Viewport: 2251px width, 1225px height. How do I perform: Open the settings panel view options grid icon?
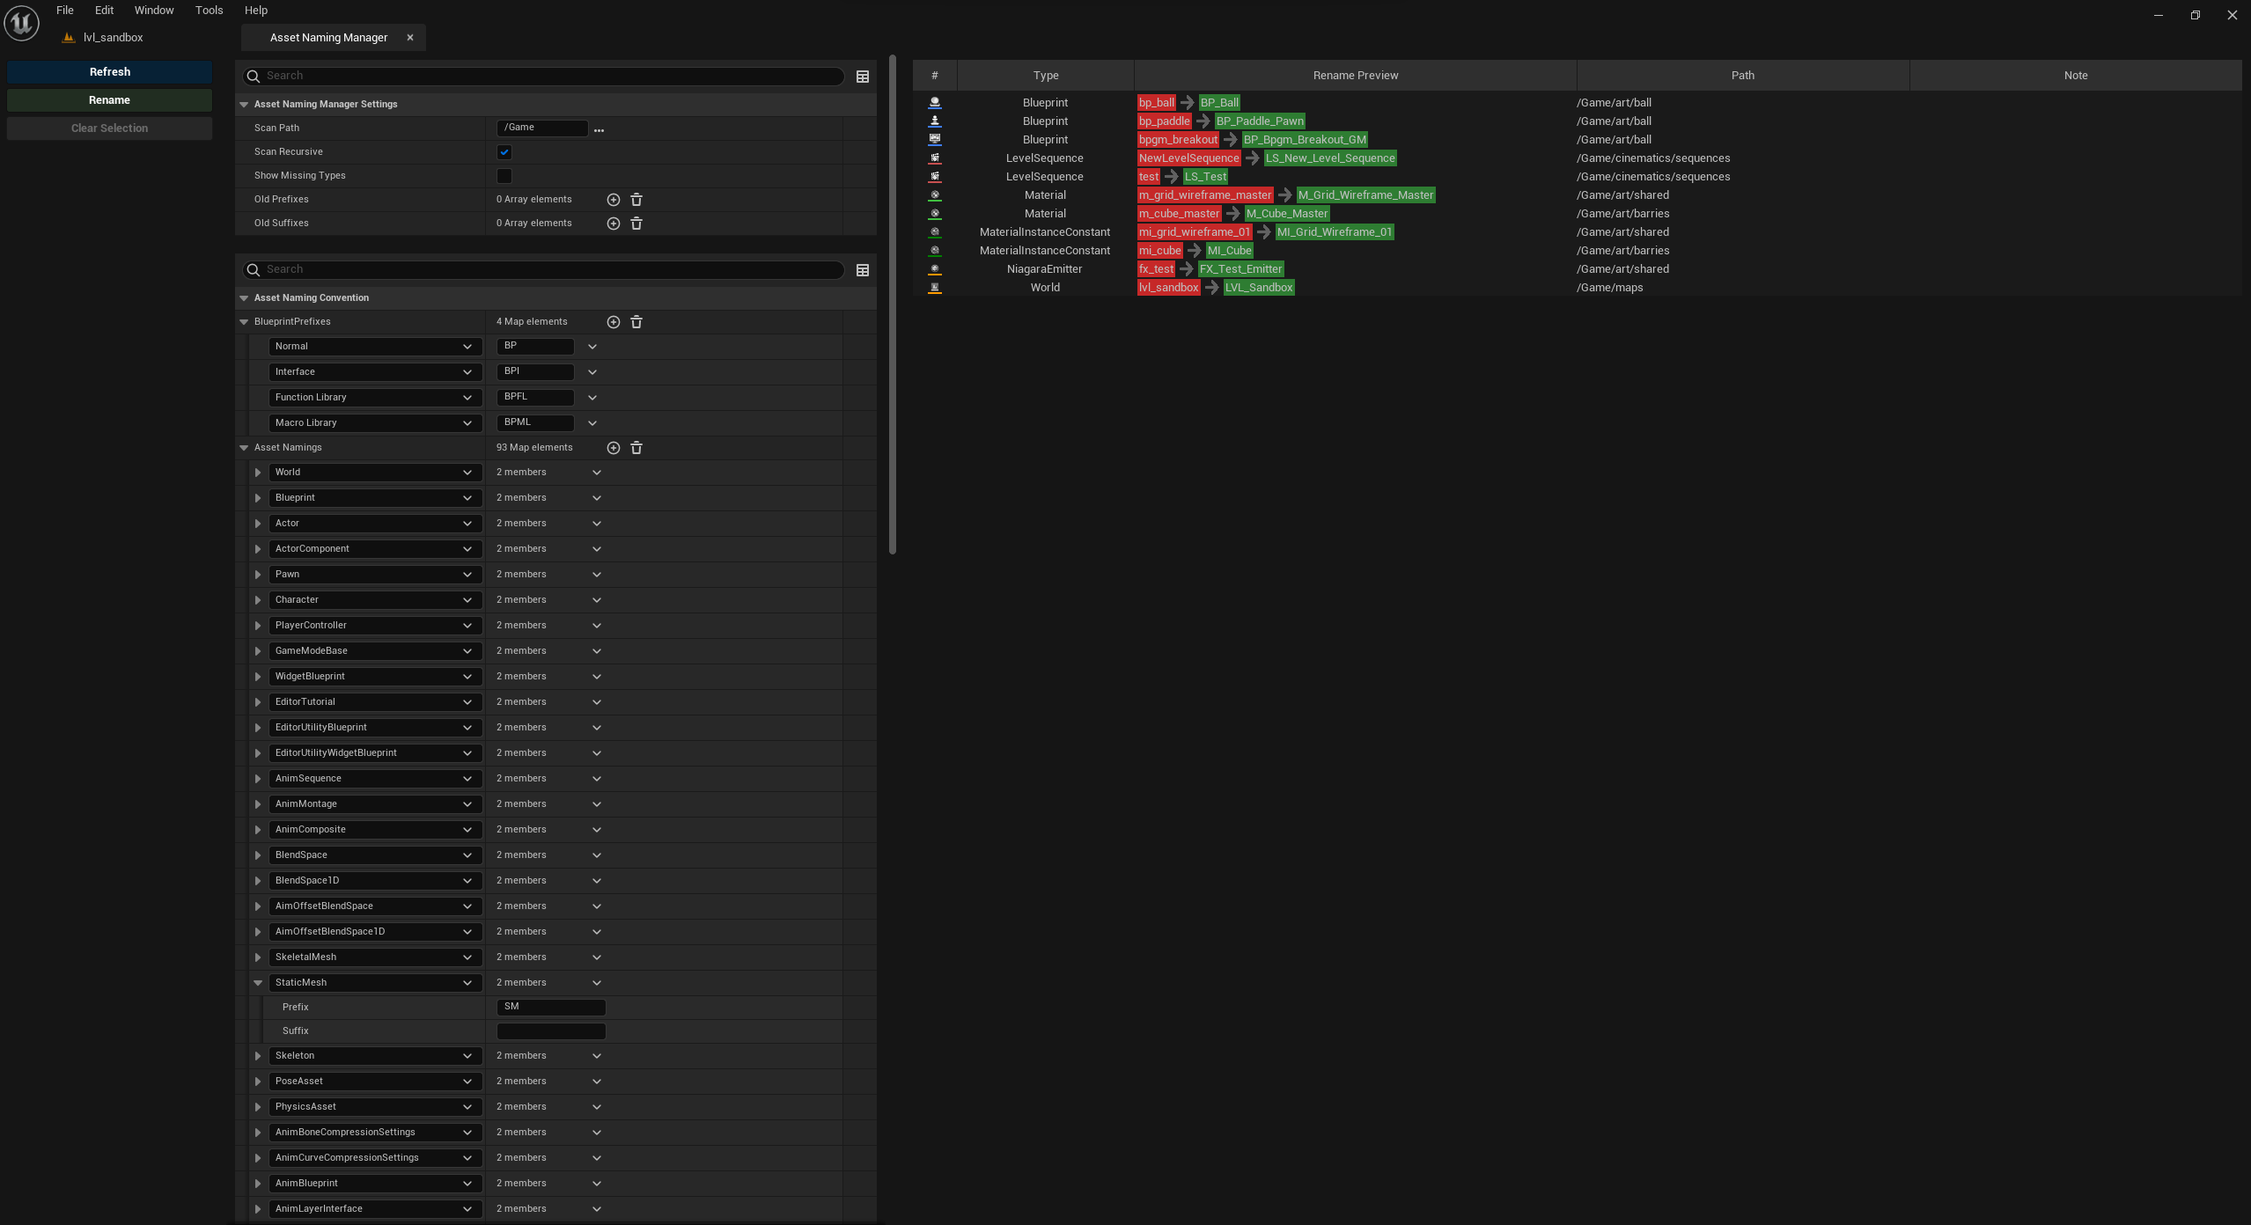tap(863, 77)
